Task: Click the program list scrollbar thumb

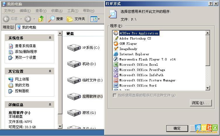Action: coord(207,50)
